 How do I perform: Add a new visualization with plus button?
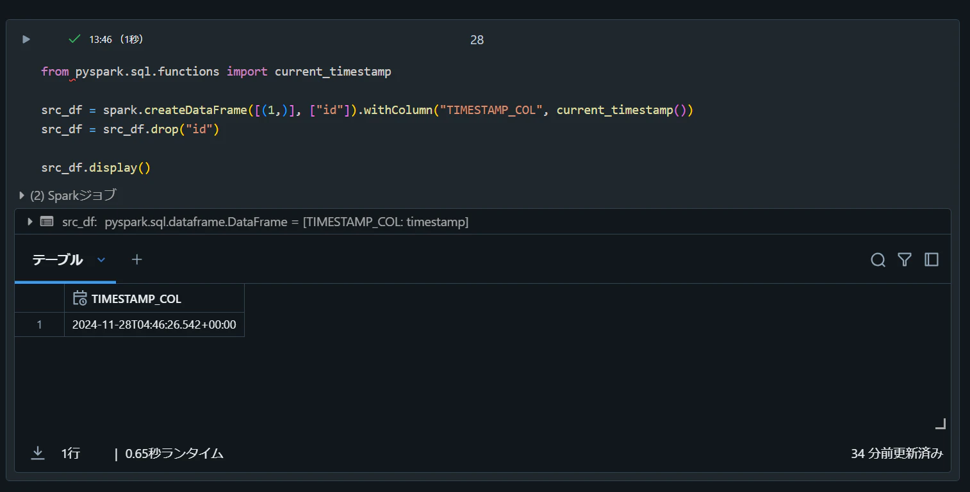click(x=136, y=259)
